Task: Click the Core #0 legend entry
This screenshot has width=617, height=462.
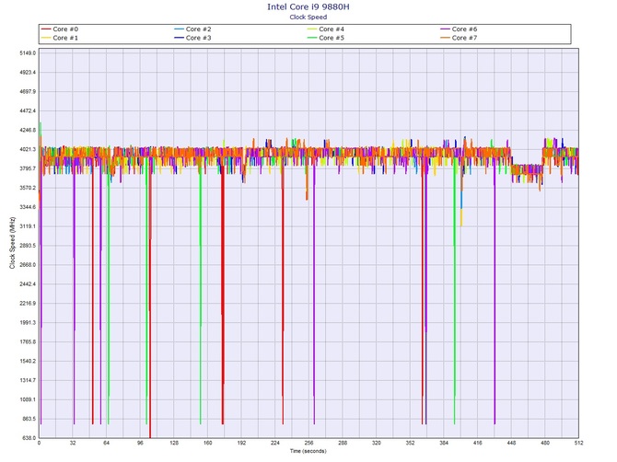Action: (60, 29)
